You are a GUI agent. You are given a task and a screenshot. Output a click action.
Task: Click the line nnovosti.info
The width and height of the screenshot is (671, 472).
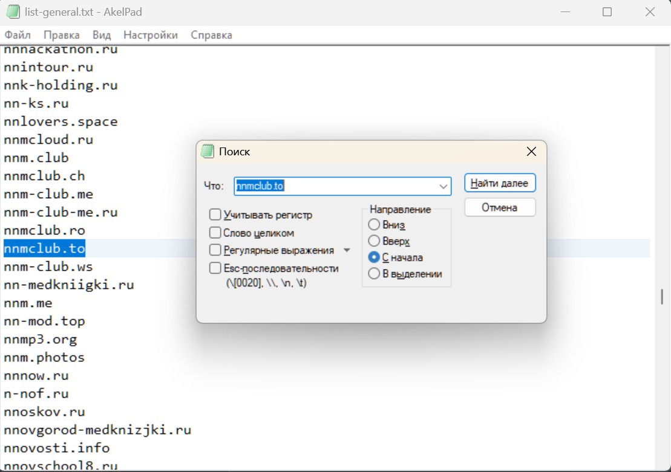click(56, 448)
